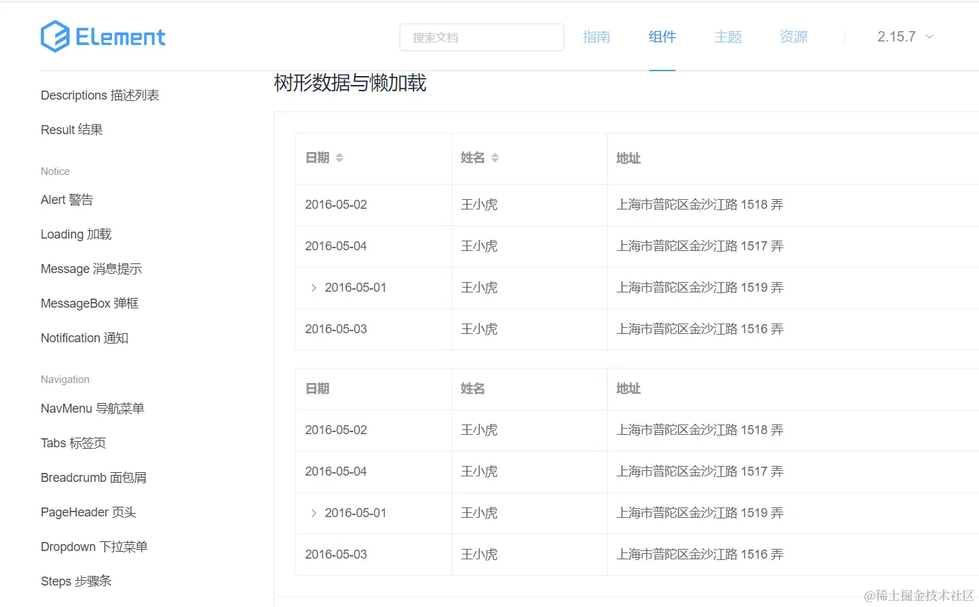Click the 1517 弄 address in the second table
The width and height of the screenshot is (979, 607).
[700, 471]
